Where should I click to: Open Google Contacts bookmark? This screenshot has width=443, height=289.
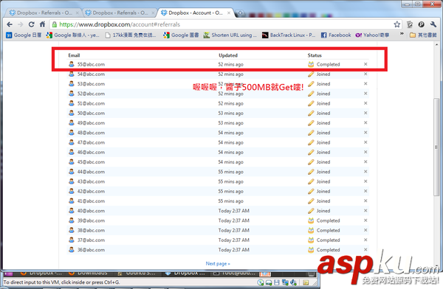coord(72,35)
